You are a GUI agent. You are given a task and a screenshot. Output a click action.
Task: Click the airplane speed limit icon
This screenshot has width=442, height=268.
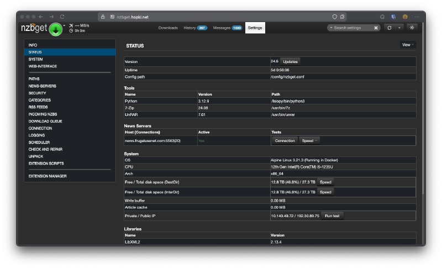[71, 25]
